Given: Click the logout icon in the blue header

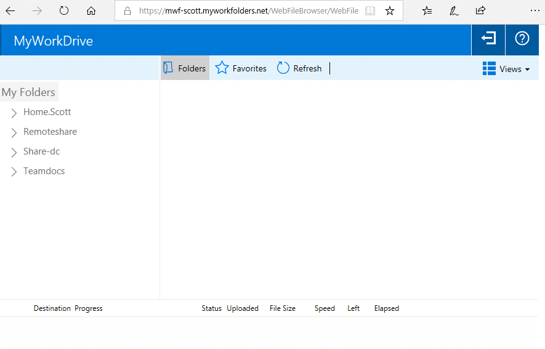Looking at the screenshot, I should tap(488, 39).
